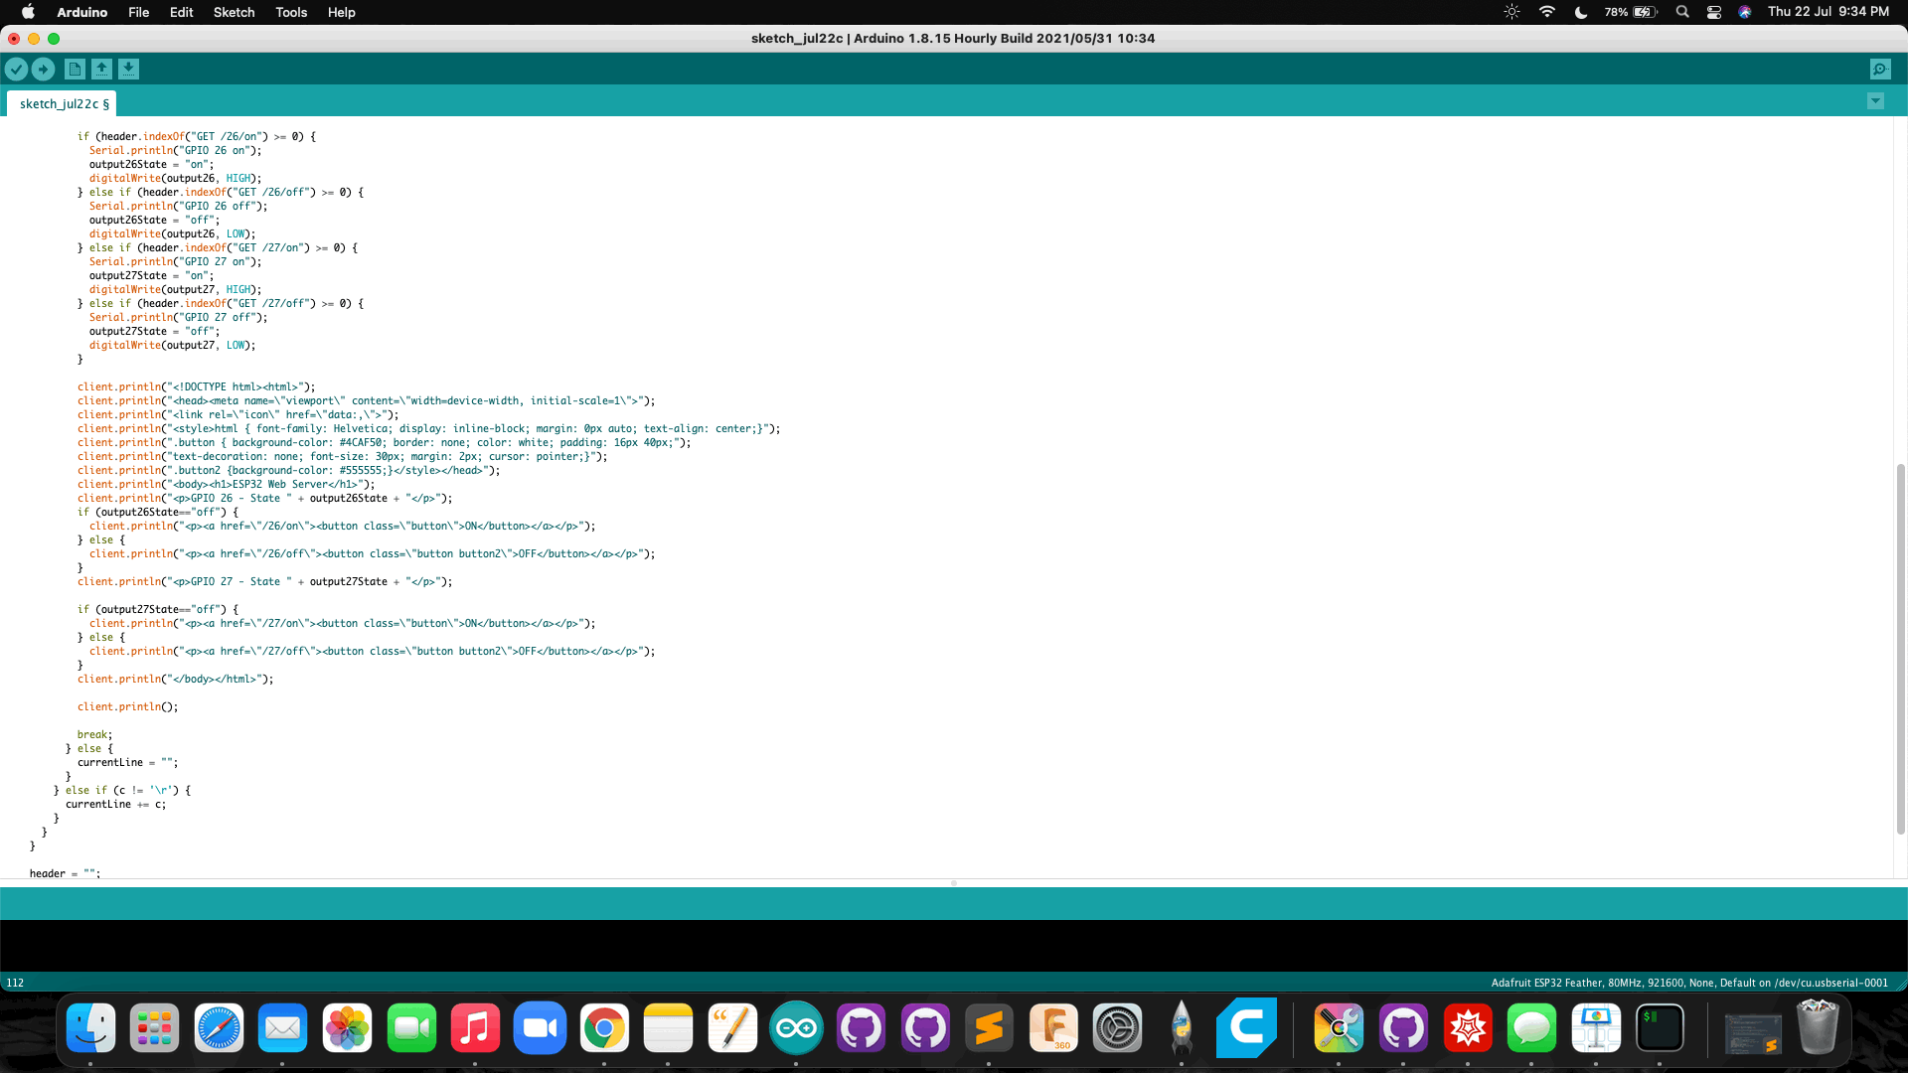Create a new sketch with the New icon
The width and height of the screenshot is (1908, 1073).
pyautogui.click(x=75, y=69)
